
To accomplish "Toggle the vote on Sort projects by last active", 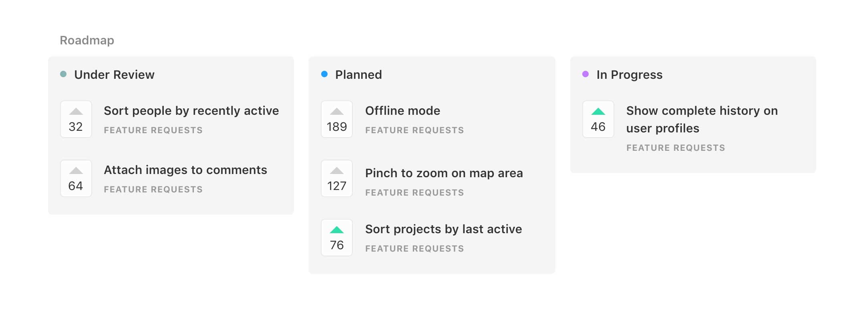I will 336,237.
